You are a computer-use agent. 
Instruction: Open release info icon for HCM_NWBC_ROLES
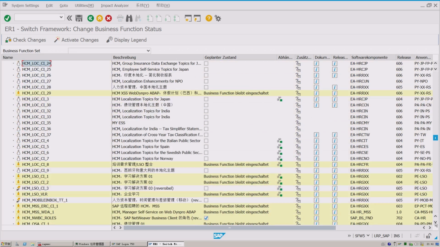(x=334, y=218)
